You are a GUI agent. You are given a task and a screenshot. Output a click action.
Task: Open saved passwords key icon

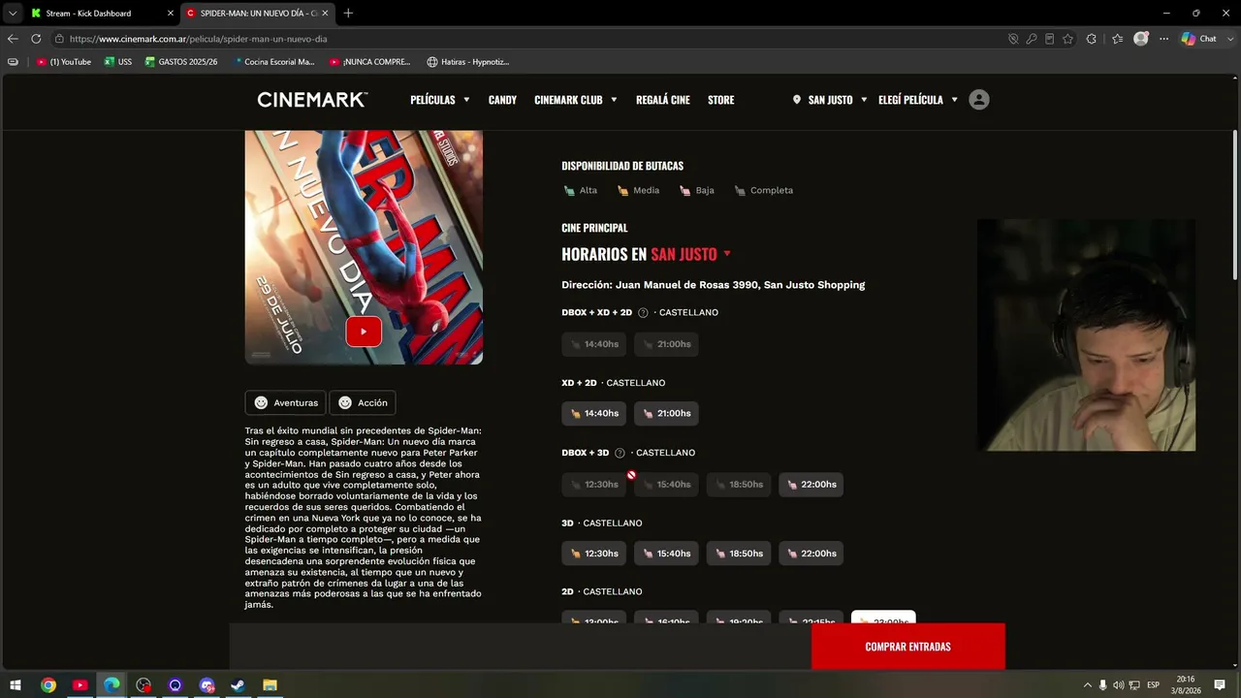(x=1032, y=39)
